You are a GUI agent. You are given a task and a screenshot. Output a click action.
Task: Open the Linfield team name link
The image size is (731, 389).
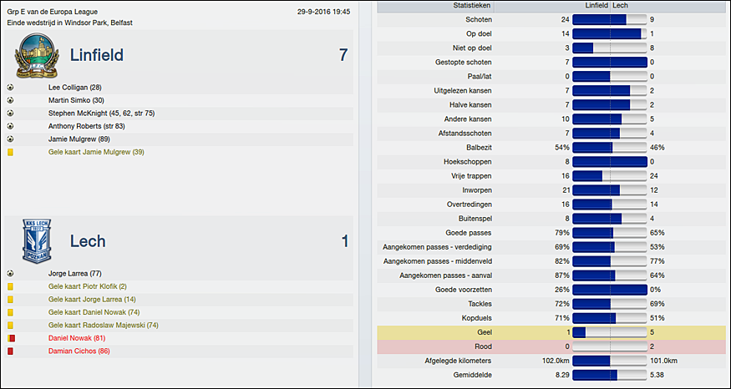point(96,56)
